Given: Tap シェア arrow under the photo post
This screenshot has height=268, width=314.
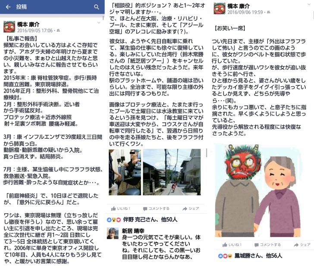Looking at the screenshot, I should pos(191,209).
